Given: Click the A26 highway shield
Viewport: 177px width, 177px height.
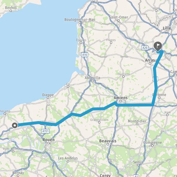Looking at the screenshot, I should (145, 48).
